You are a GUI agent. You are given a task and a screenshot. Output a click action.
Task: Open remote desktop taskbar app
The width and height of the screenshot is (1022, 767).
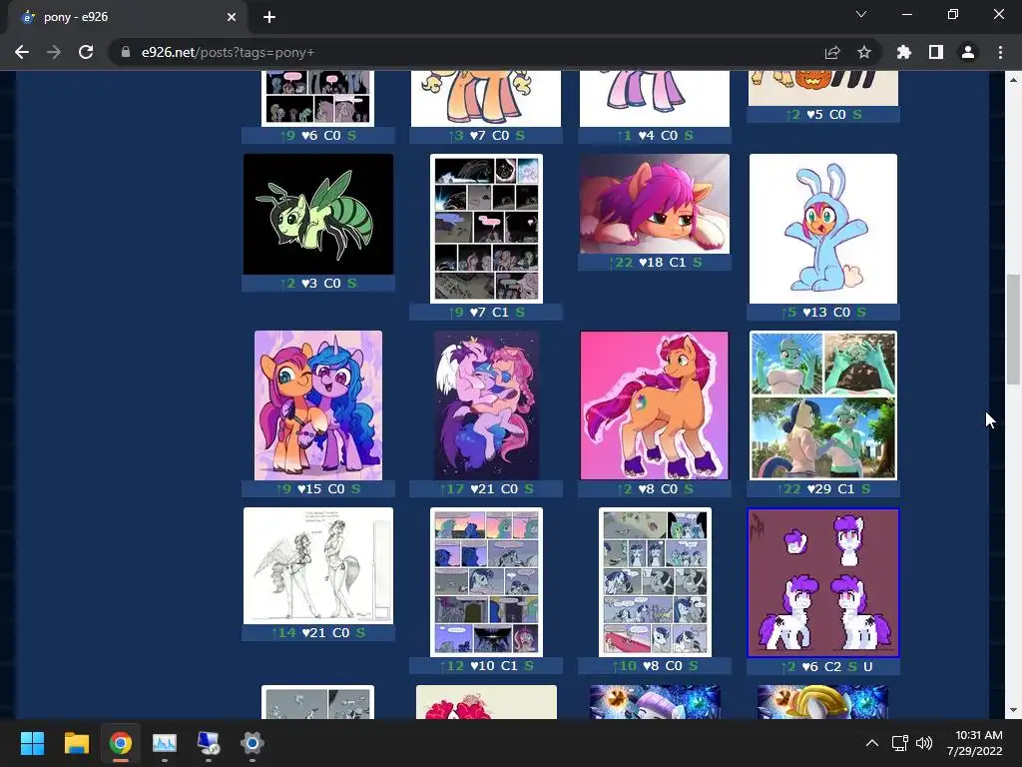[208, 743]
